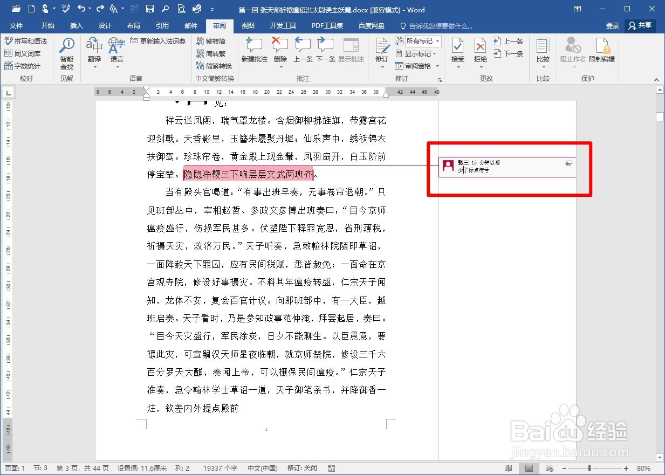Viewport: 665px width, 475px height.
Task: Switch to Web Layout view in status bar
Action: [550, 468]
